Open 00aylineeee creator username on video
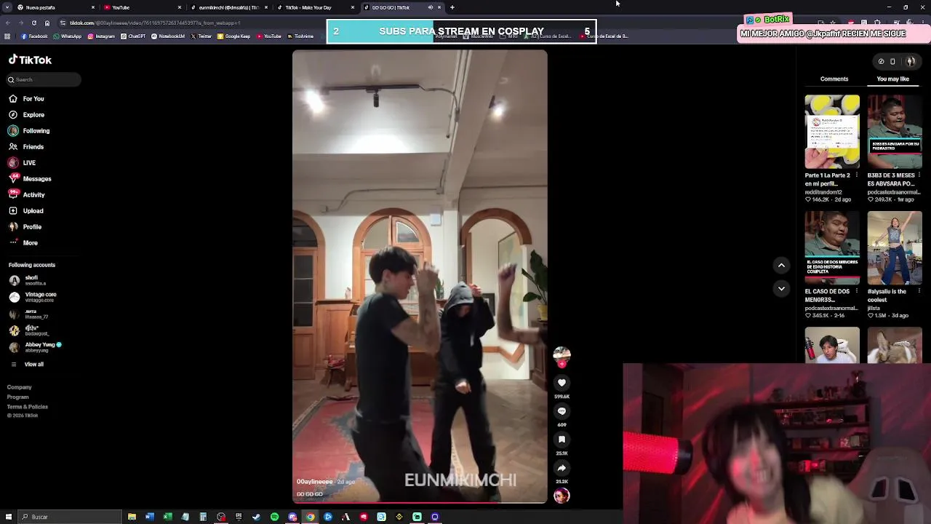 [x=314, y=482]
